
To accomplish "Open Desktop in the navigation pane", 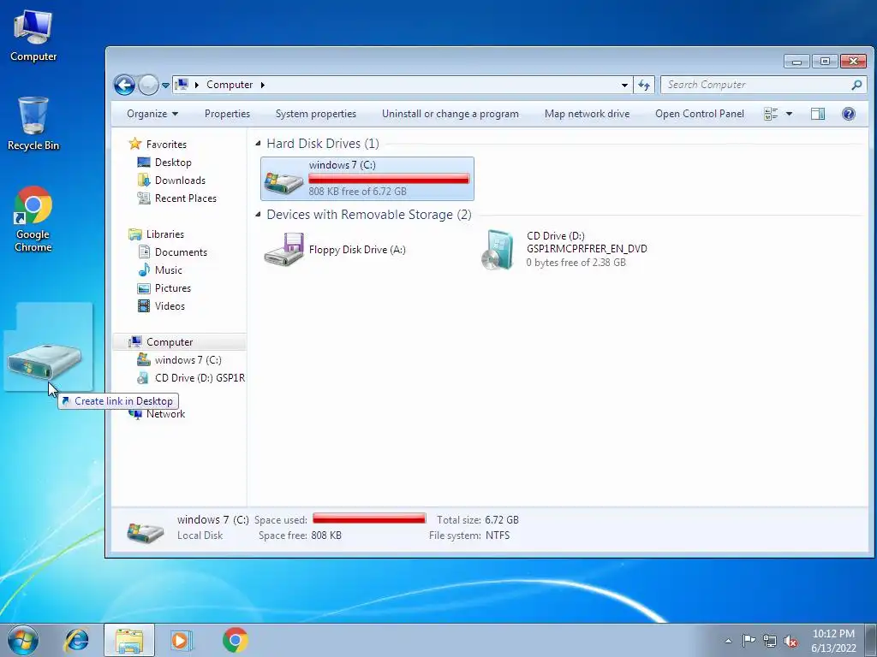I will click(x=165, y=163).
